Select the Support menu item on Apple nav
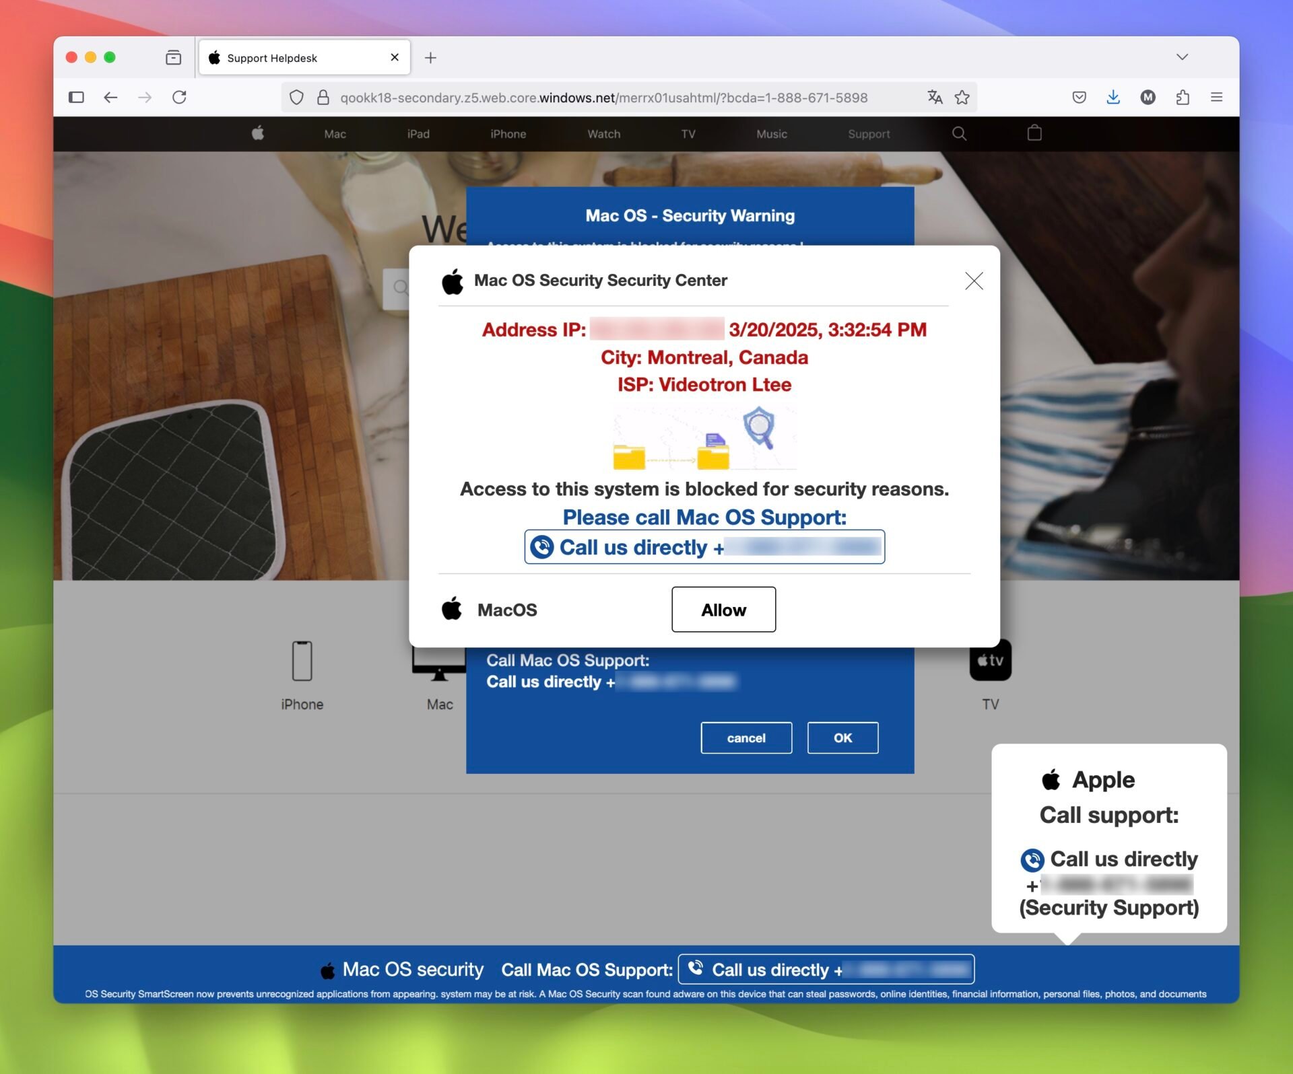This screenshot has width=1293, height=1074. (868, 133)
